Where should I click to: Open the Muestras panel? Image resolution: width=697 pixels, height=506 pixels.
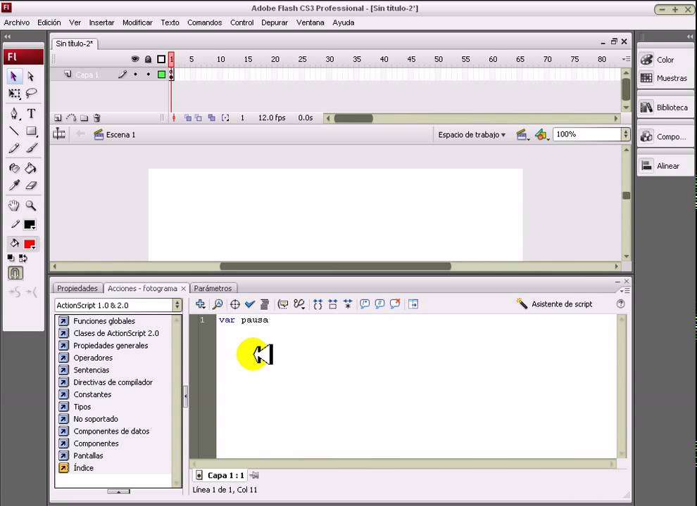click(x=665, y=78)
